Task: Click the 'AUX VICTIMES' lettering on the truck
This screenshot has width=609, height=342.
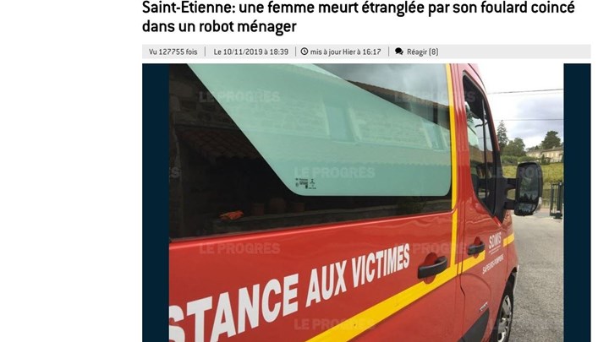Action: pos(357,274)
